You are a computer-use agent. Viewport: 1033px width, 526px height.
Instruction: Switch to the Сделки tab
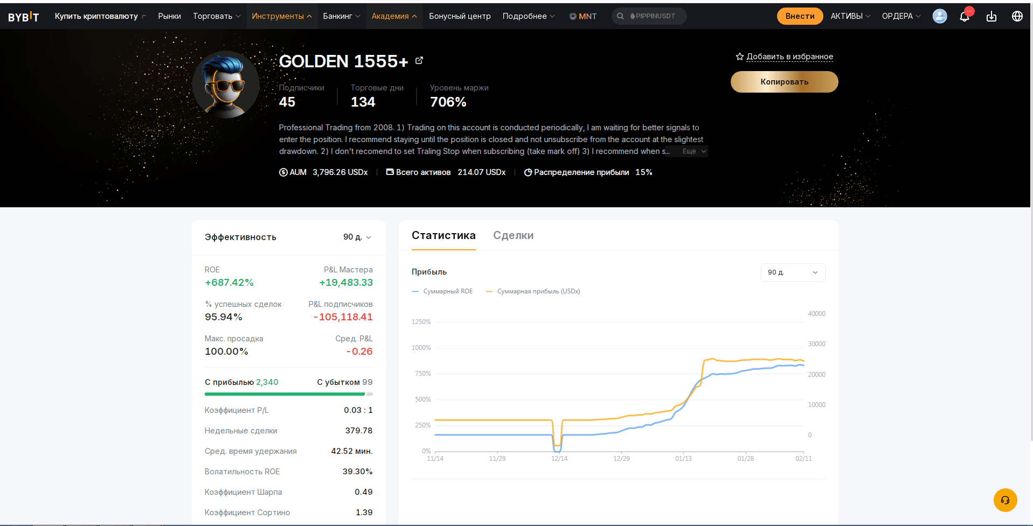514,235
